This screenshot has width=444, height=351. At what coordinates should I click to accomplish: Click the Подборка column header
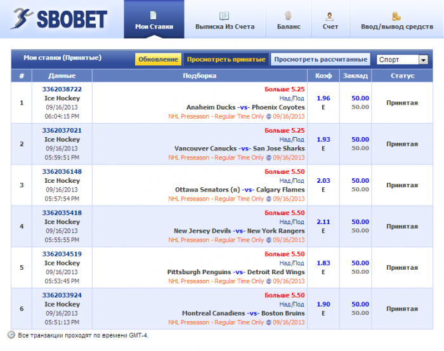click(x=200, y=76)
